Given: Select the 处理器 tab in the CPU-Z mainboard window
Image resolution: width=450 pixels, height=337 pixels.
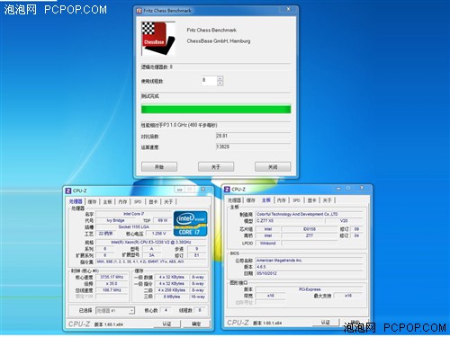Looking at the screenshot, I should click(x=234, y=200).
